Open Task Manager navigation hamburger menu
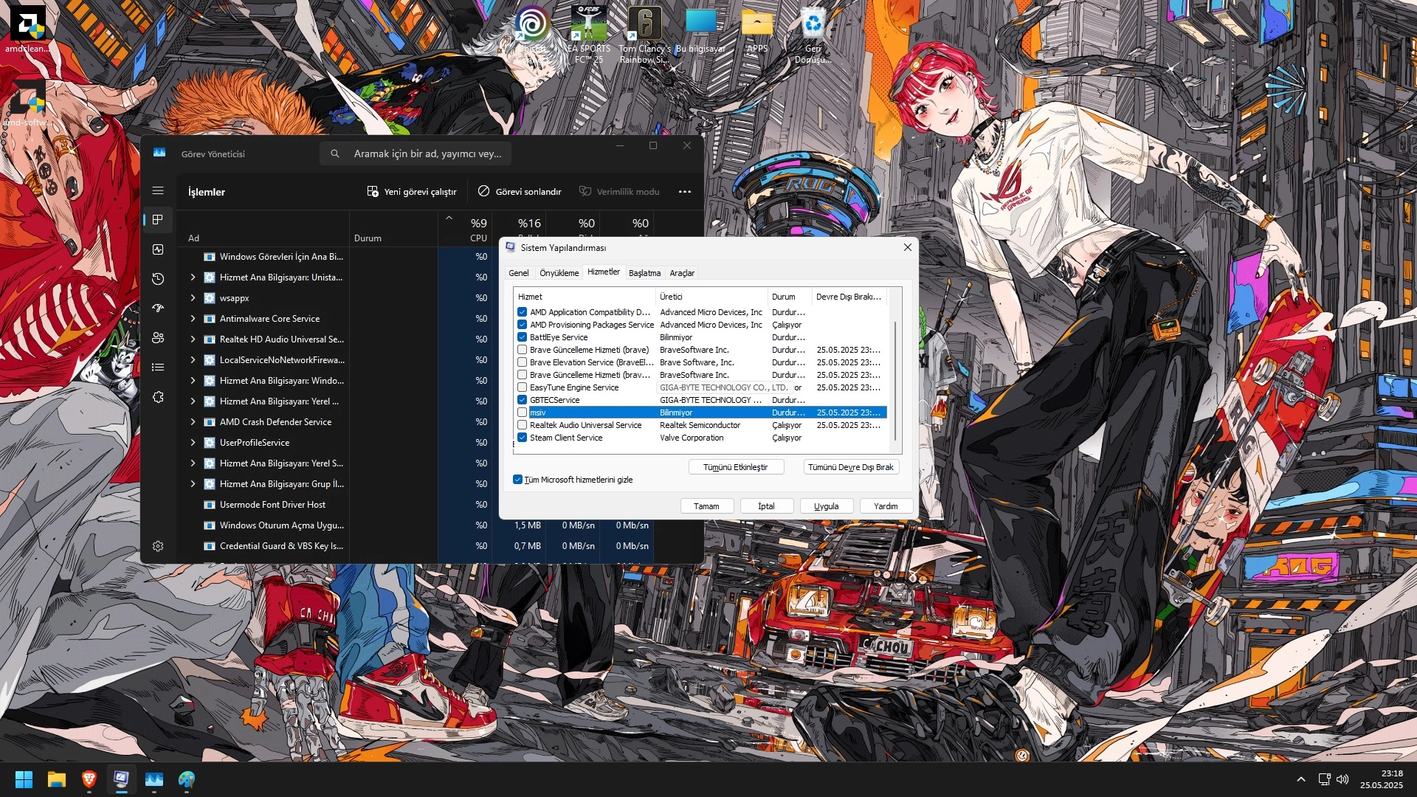The image size is (1417, 797). point(158,190)
